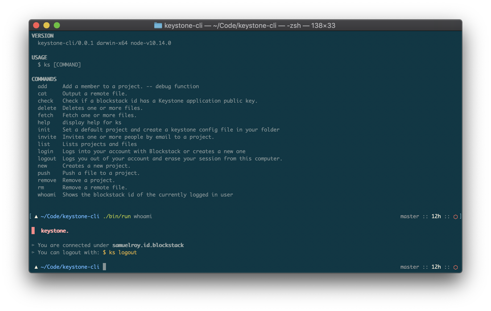Click the green zoom window button
Screen dimensions: 491x311
pyautogui.click(x=57, y=25)
